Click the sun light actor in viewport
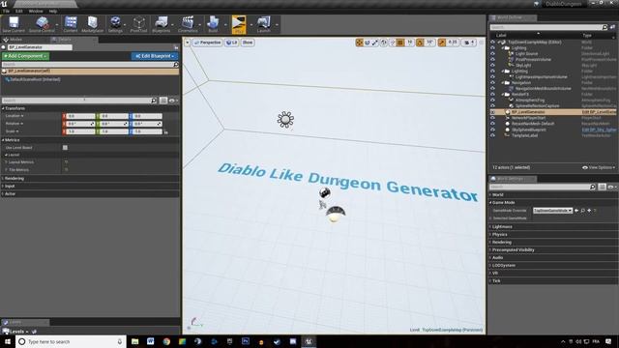The width and height of the screenshot is (619, 348). [x=285, y=120]
